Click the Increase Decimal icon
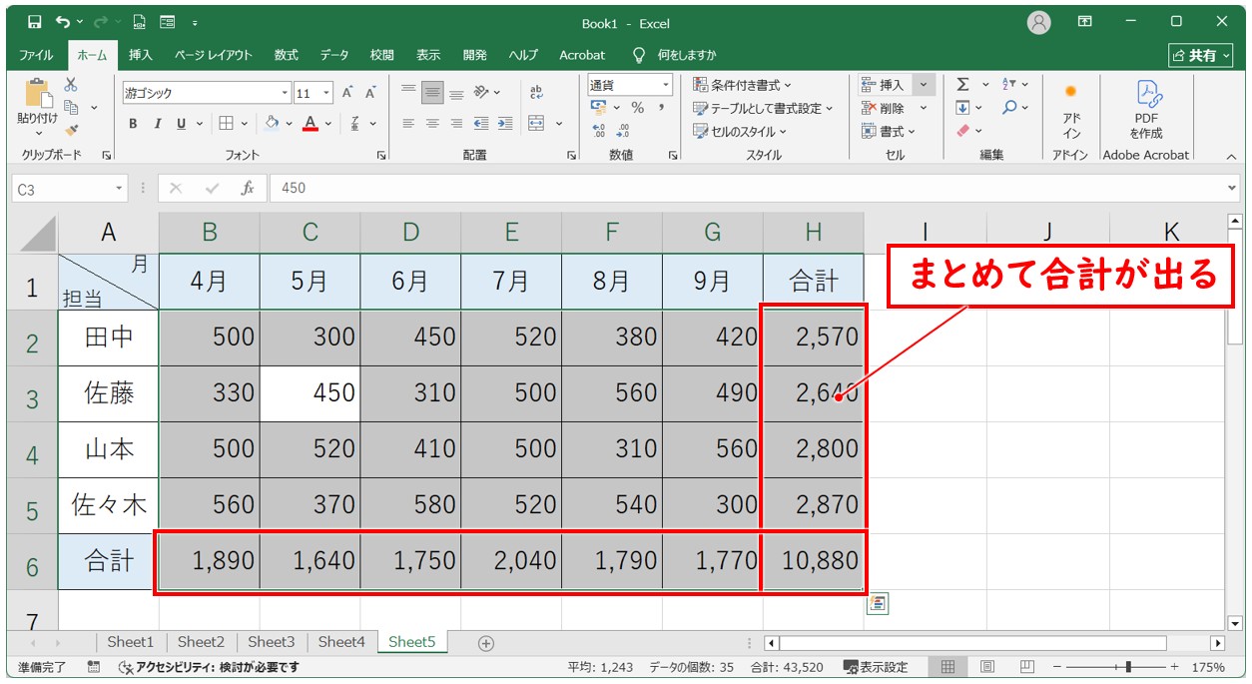 pos(599,131)
